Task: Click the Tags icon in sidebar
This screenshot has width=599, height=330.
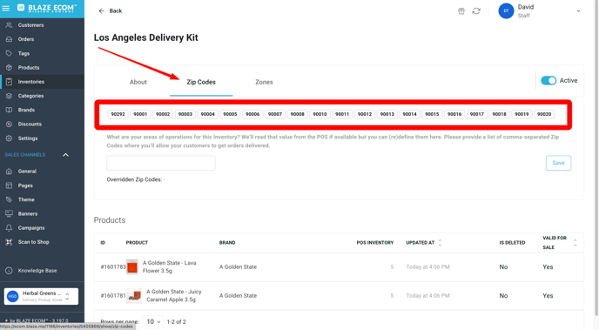Action: (x=9, y=53)
